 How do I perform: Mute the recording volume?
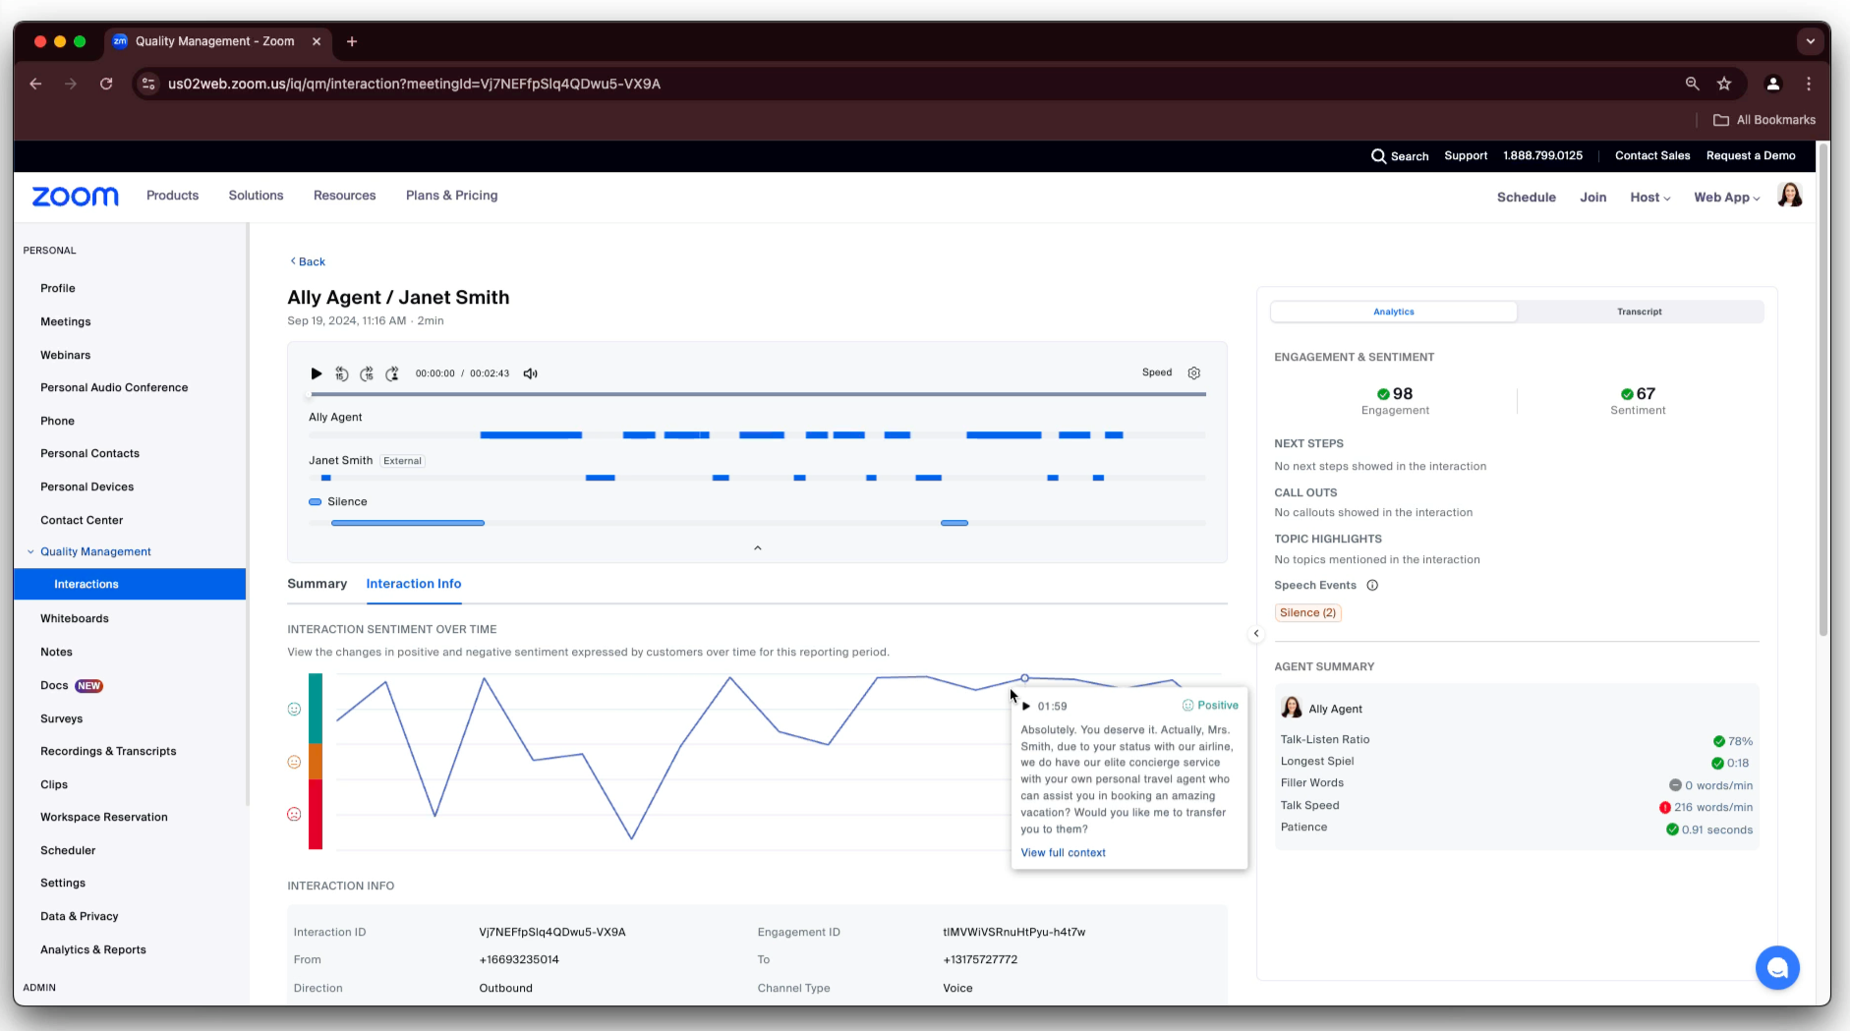click(531, 373)
